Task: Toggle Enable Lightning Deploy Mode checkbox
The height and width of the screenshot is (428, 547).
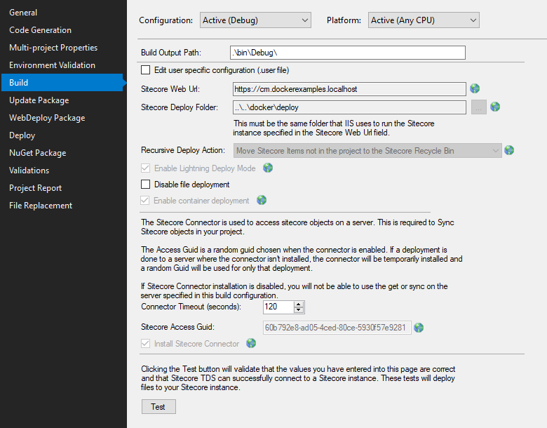Action: (x=145, y=168)
